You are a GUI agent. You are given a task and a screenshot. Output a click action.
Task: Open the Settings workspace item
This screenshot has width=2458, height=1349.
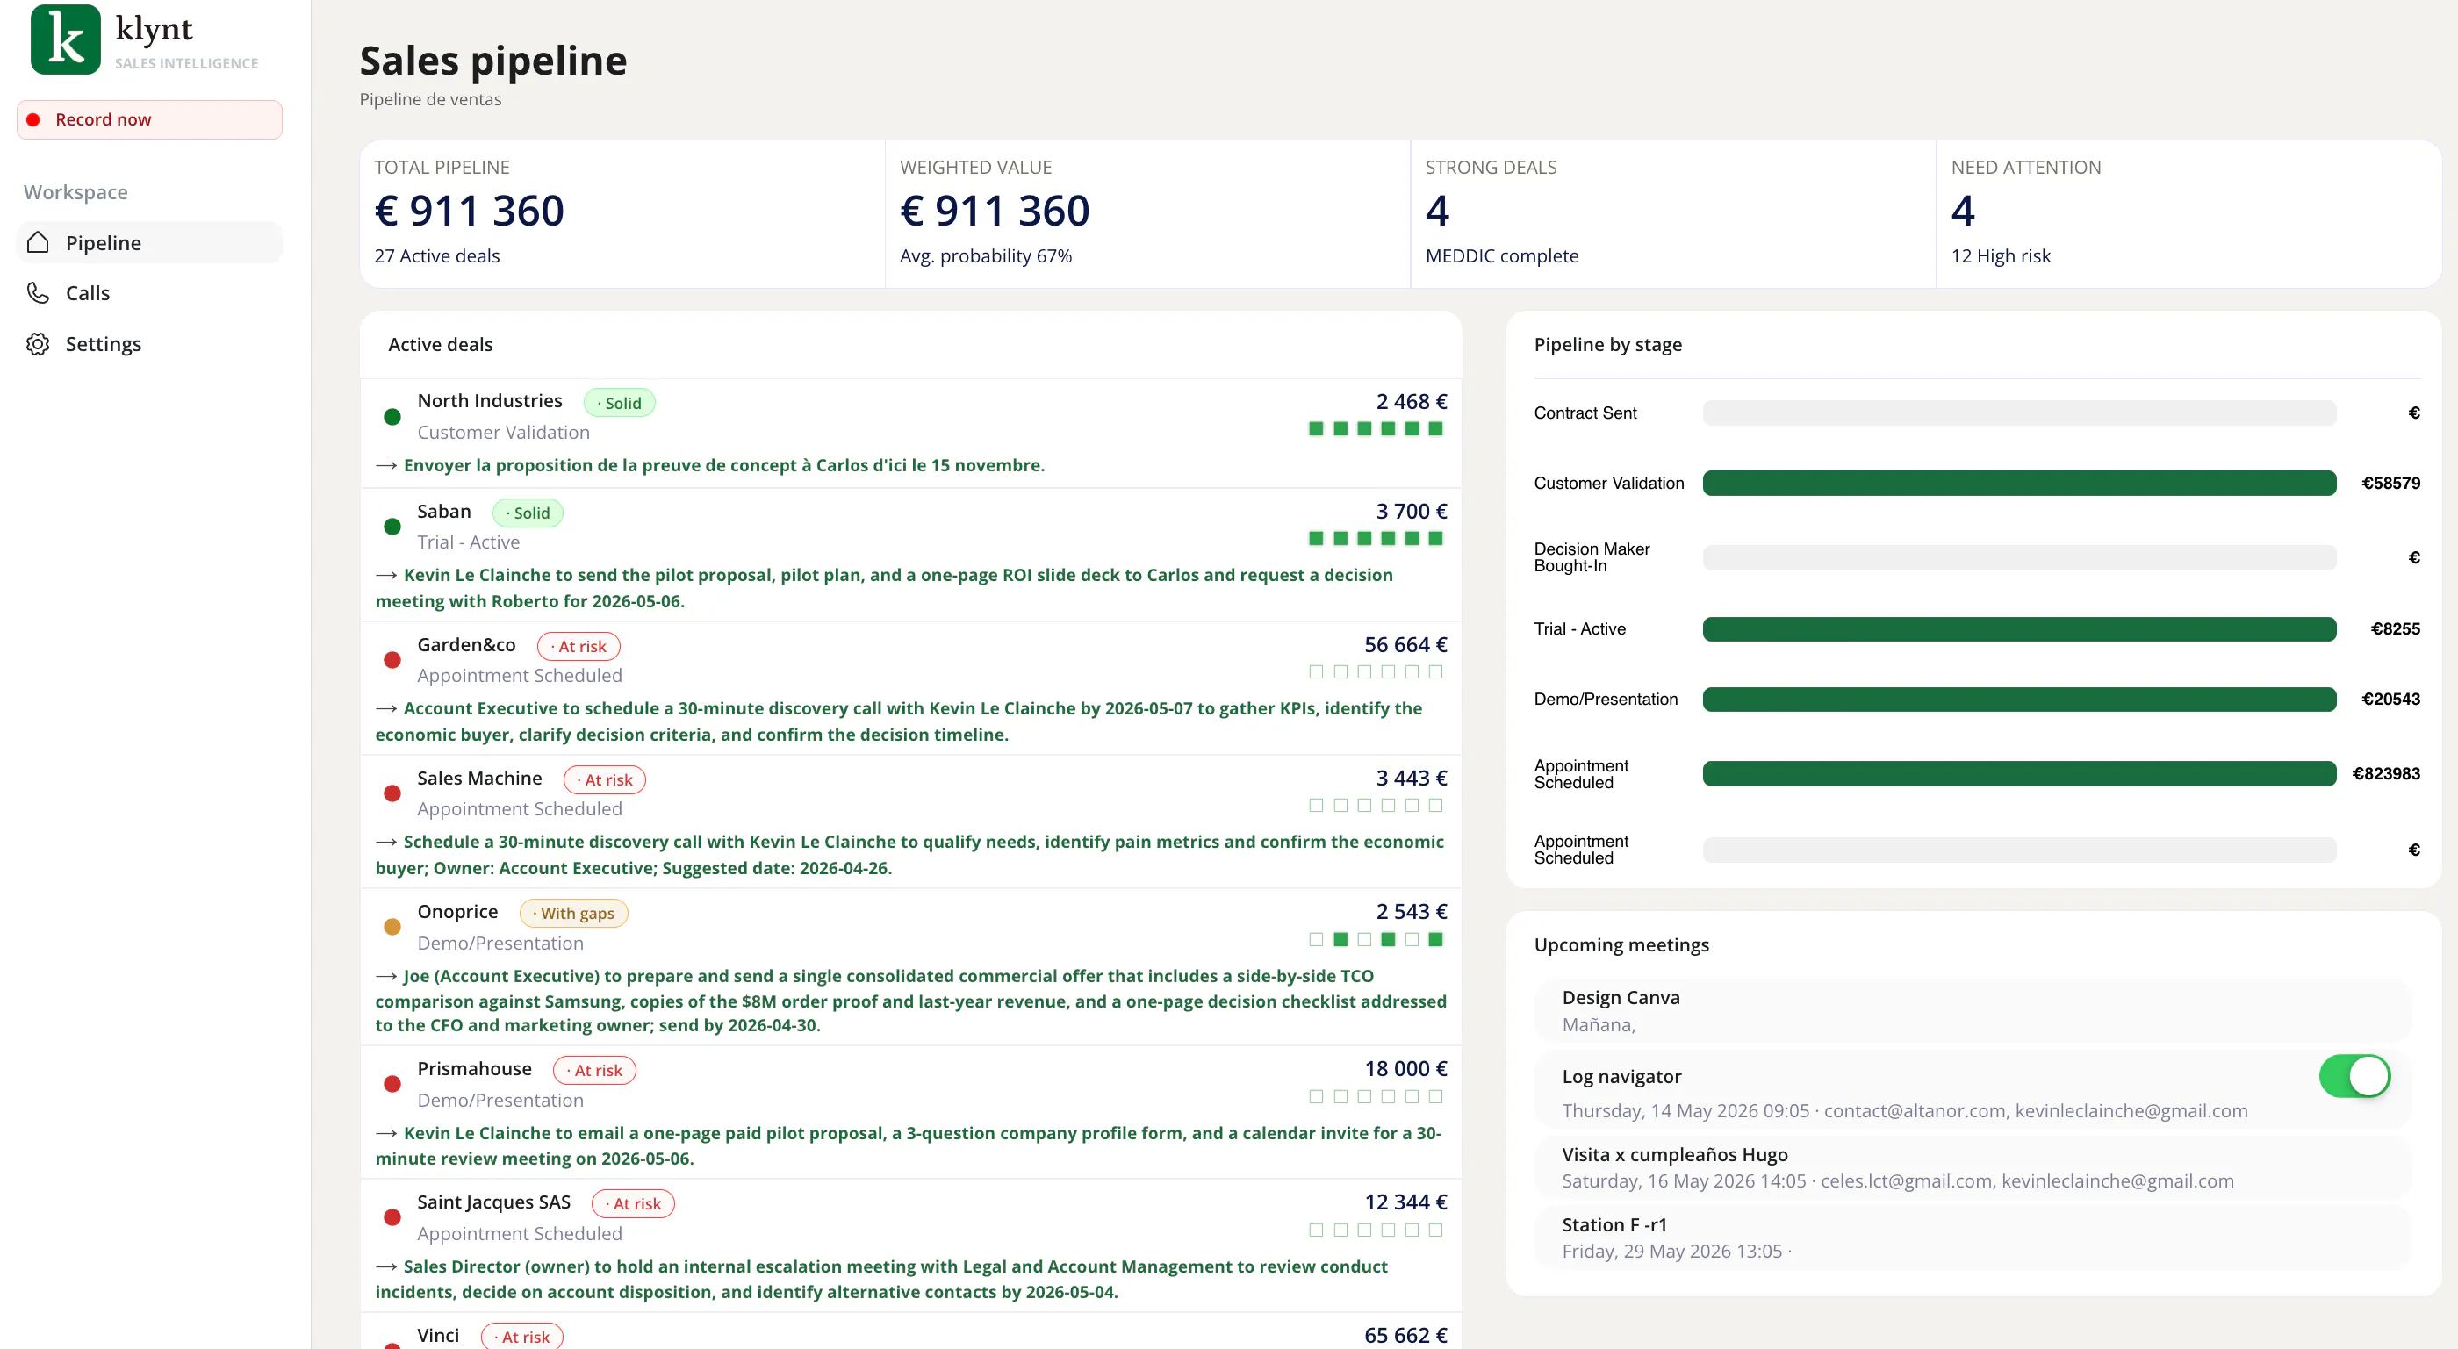pyautogui.click(x=150, y=343)
